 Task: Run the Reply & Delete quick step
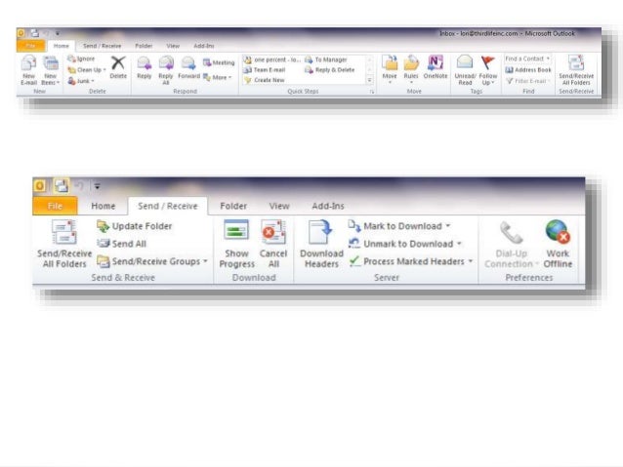tap(329, 70)
